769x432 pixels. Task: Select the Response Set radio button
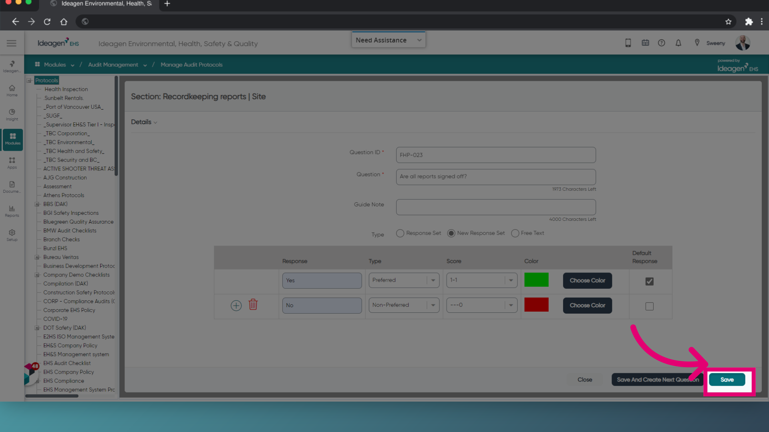click(400, 233)
